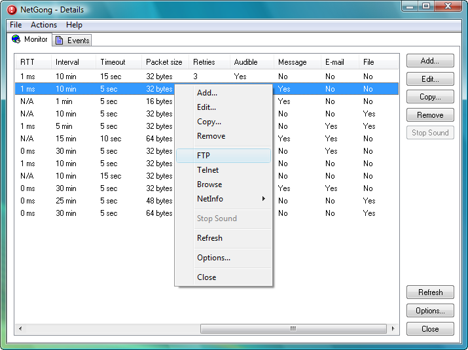The image size is (468, 350).
Task: Click the Retries value 3 in first row
Action: [x=195, y=77]
